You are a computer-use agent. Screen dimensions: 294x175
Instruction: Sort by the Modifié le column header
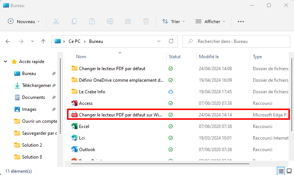[209, 57]
